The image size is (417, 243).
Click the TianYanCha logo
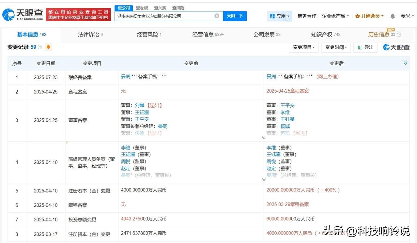pyautogui.click(x=23, y=14)
